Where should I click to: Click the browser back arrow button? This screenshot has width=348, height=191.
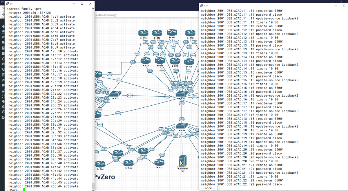[x=3, y=14]
